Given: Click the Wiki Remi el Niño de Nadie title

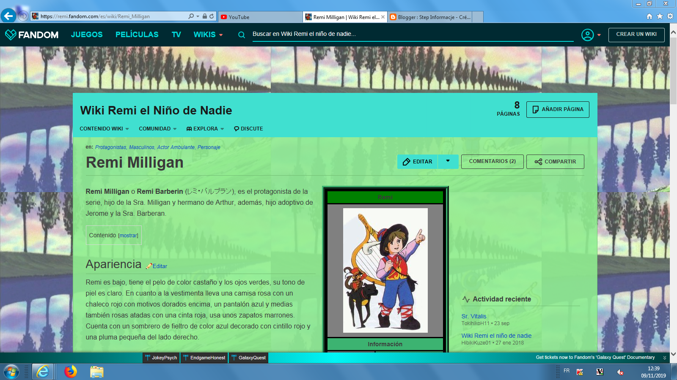Looking at the screenshot, I should [x=156, y=111].
